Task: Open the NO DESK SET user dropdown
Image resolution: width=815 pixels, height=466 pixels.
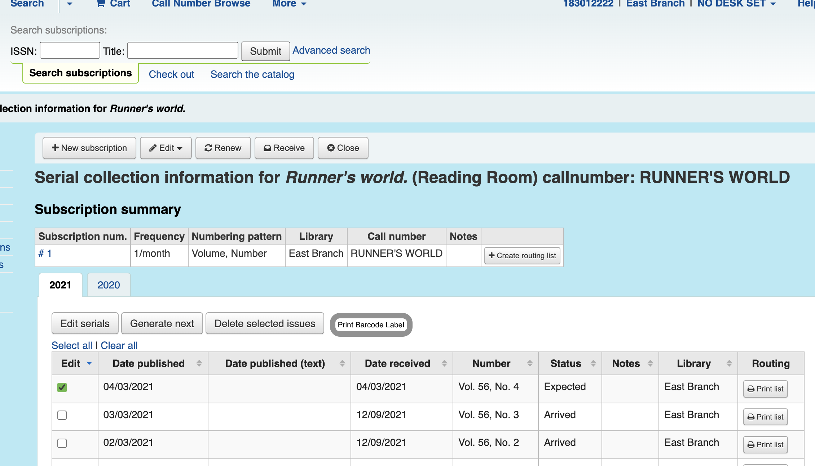Action: tap(736, 4)
